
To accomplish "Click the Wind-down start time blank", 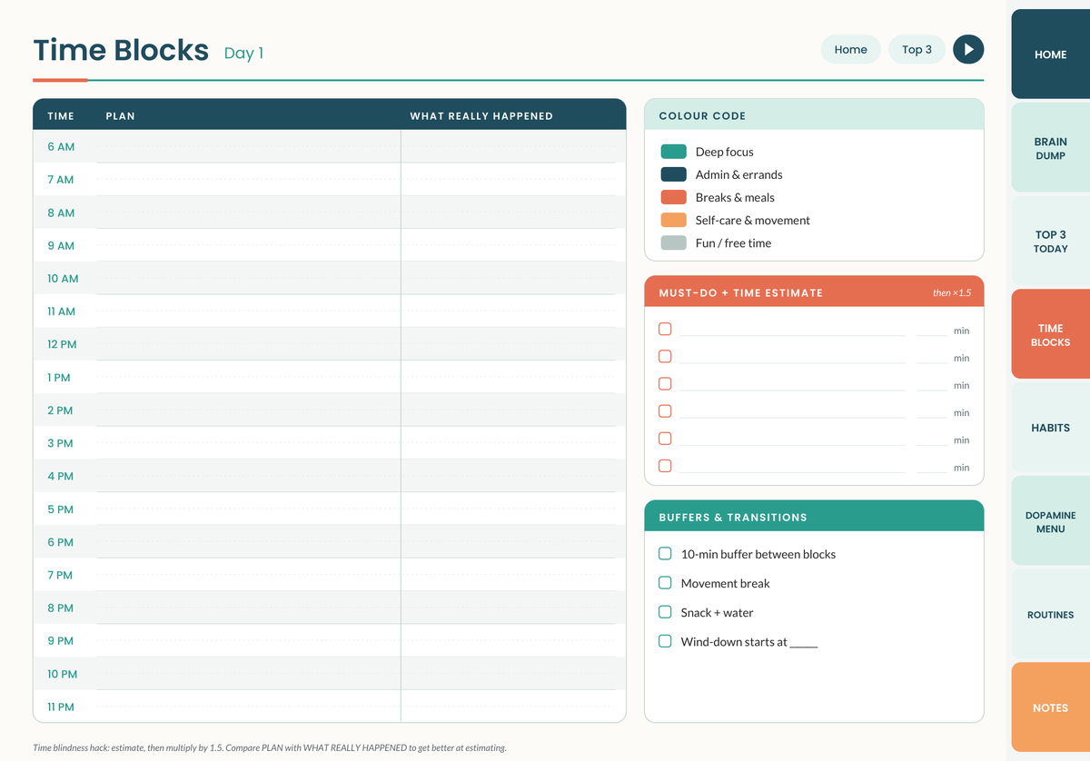I will pyautogui.click(x=804, y=642).
